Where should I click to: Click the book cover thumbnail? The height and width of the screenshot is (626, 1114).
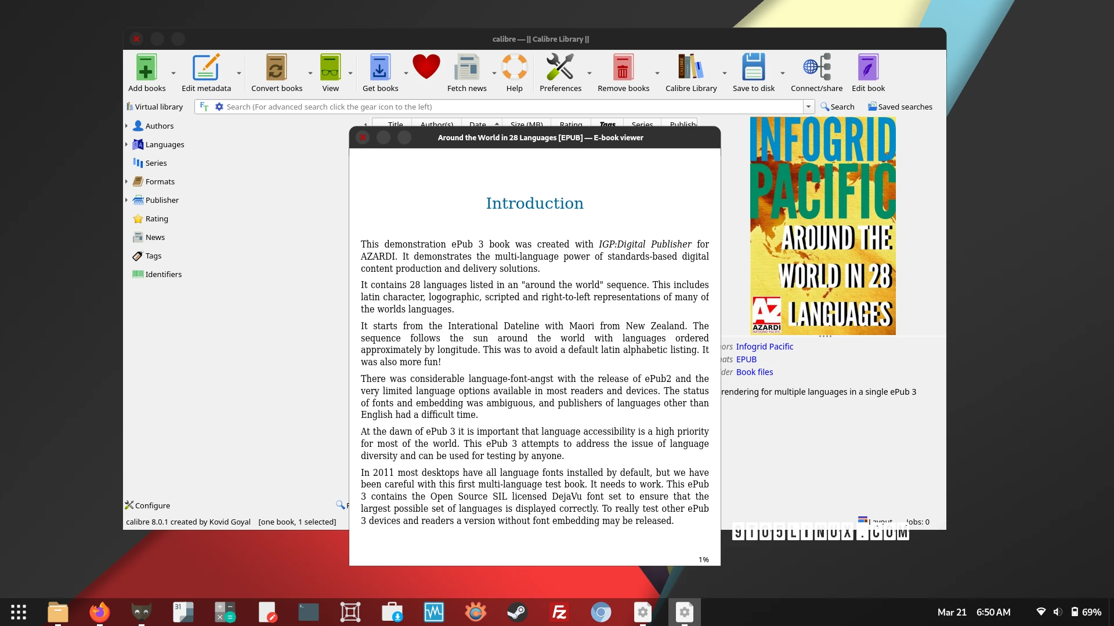tap(822, 226)
